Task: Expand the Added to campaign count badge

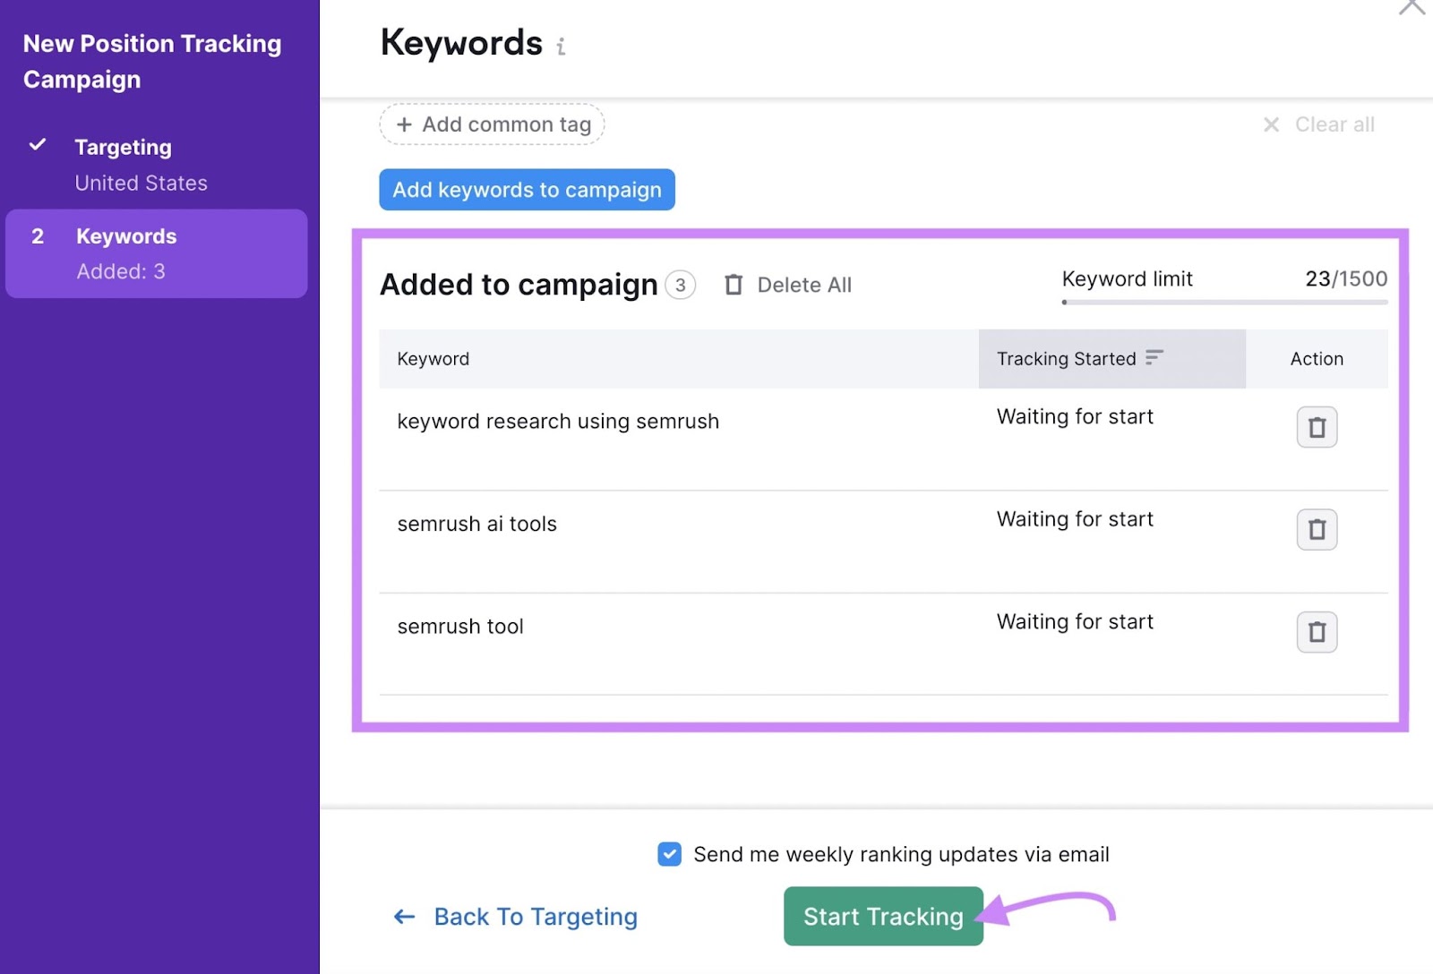Action: [681, 285]
